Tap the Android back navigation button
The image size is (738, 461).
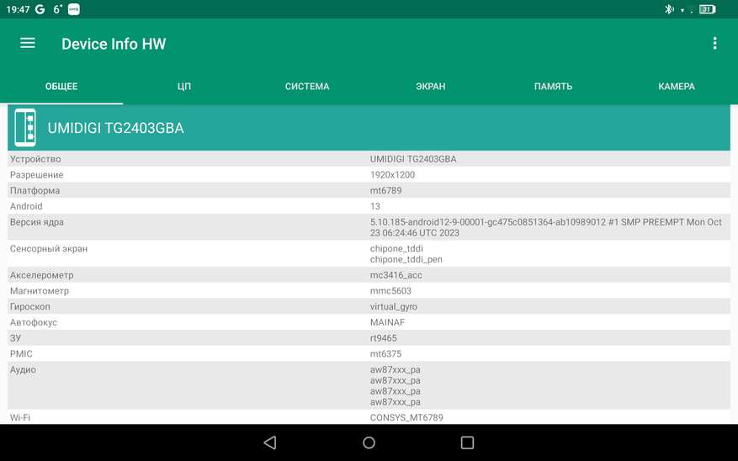[270, 442]
